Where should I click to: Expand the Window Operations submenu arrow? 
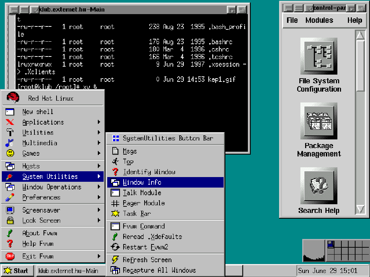[99, 187]
